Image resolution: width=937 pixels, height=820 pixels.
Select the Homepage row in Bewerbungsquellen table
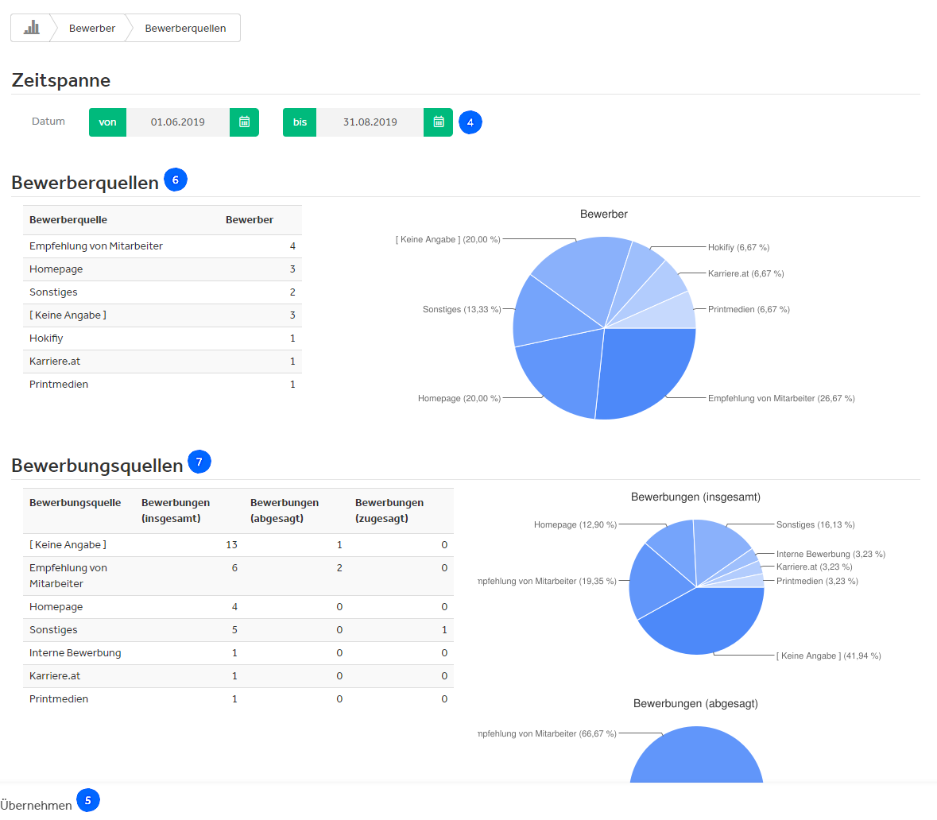238,606
